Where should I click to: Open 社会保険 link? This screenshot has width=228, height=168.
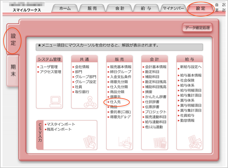coord(187,80)
